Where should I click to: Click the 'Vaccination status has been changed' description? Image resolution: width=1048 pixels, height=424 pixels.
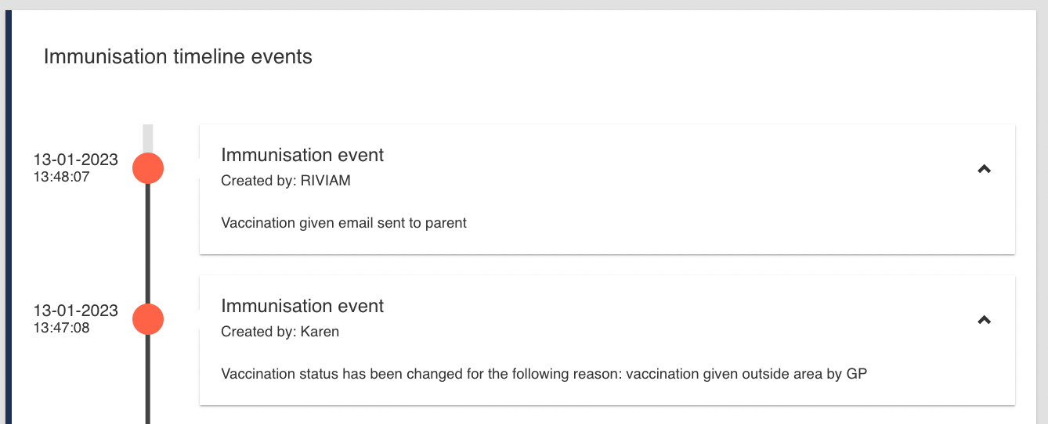pos(544,374)
